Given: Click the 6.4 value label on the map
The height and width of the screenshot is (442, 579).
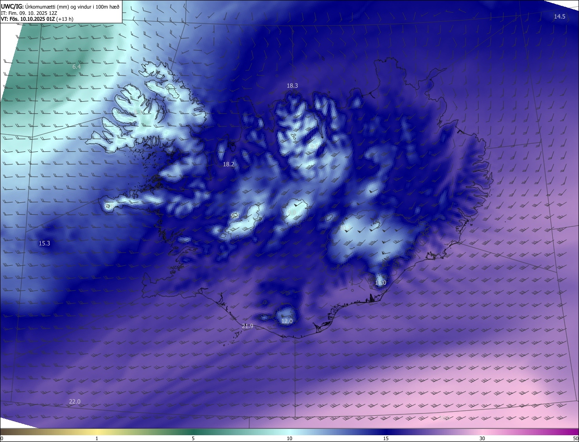Looking at the screenshot, I should point(76,67).
